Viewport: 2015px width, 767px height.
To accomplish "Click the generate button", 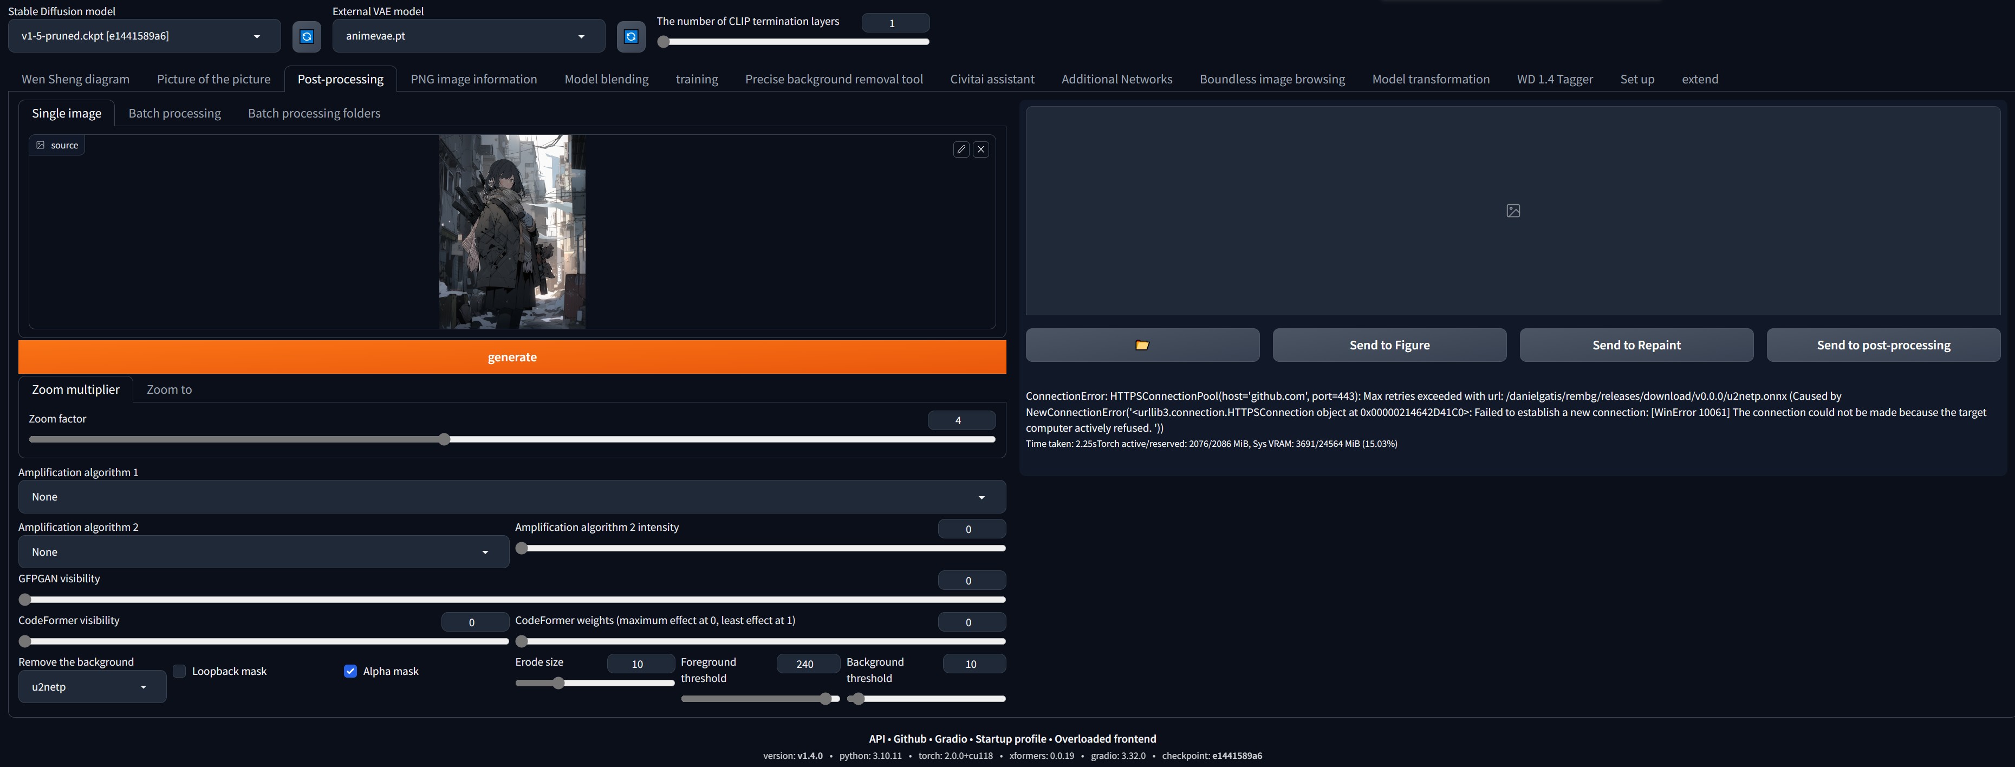I will coord(511,357).
